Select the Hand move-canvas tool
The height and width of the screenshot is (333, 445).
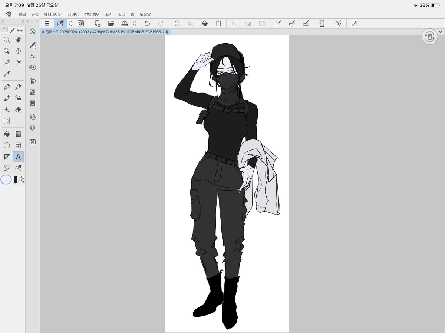[18, 40]
